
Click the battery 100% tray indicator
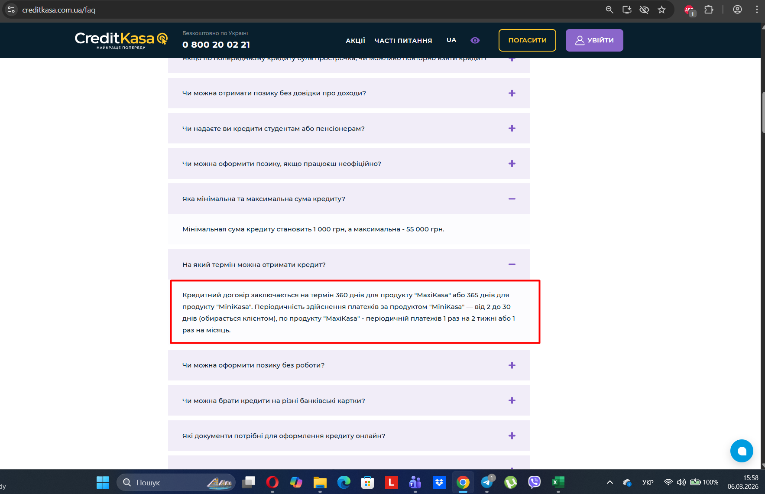click(x=704, y=482)
